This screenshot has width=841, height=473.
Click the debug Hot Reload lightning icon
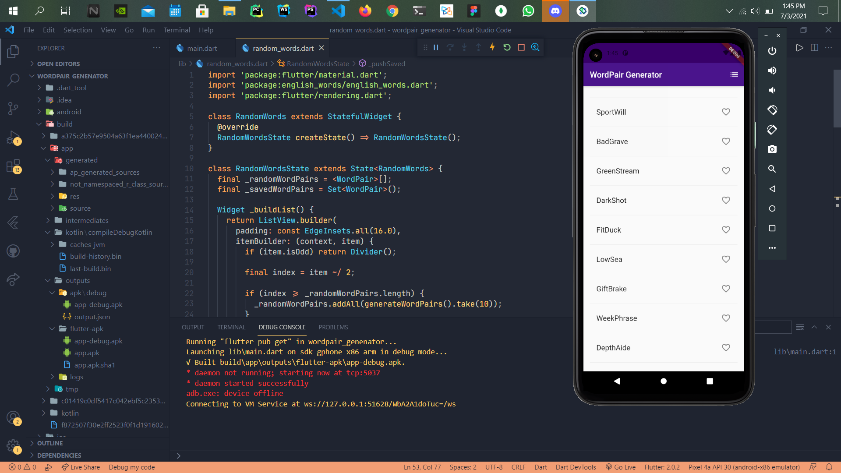pyautogui.click(x=492, y=47)
